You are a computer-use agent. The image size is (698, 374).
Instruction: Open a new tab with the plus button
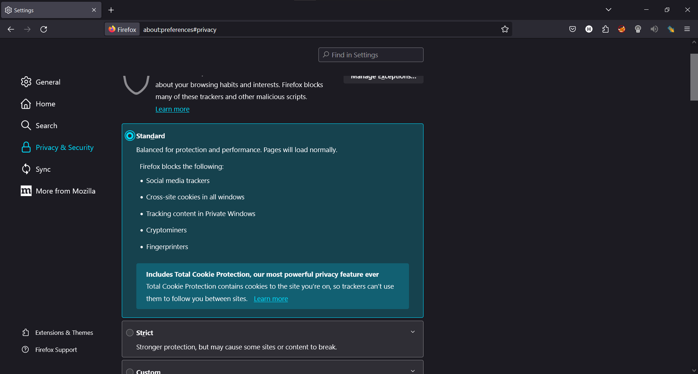[111, 10]
